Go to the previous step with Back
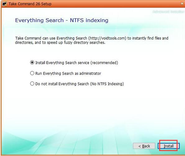The image size is (185, 156). [x=144, y=146]
